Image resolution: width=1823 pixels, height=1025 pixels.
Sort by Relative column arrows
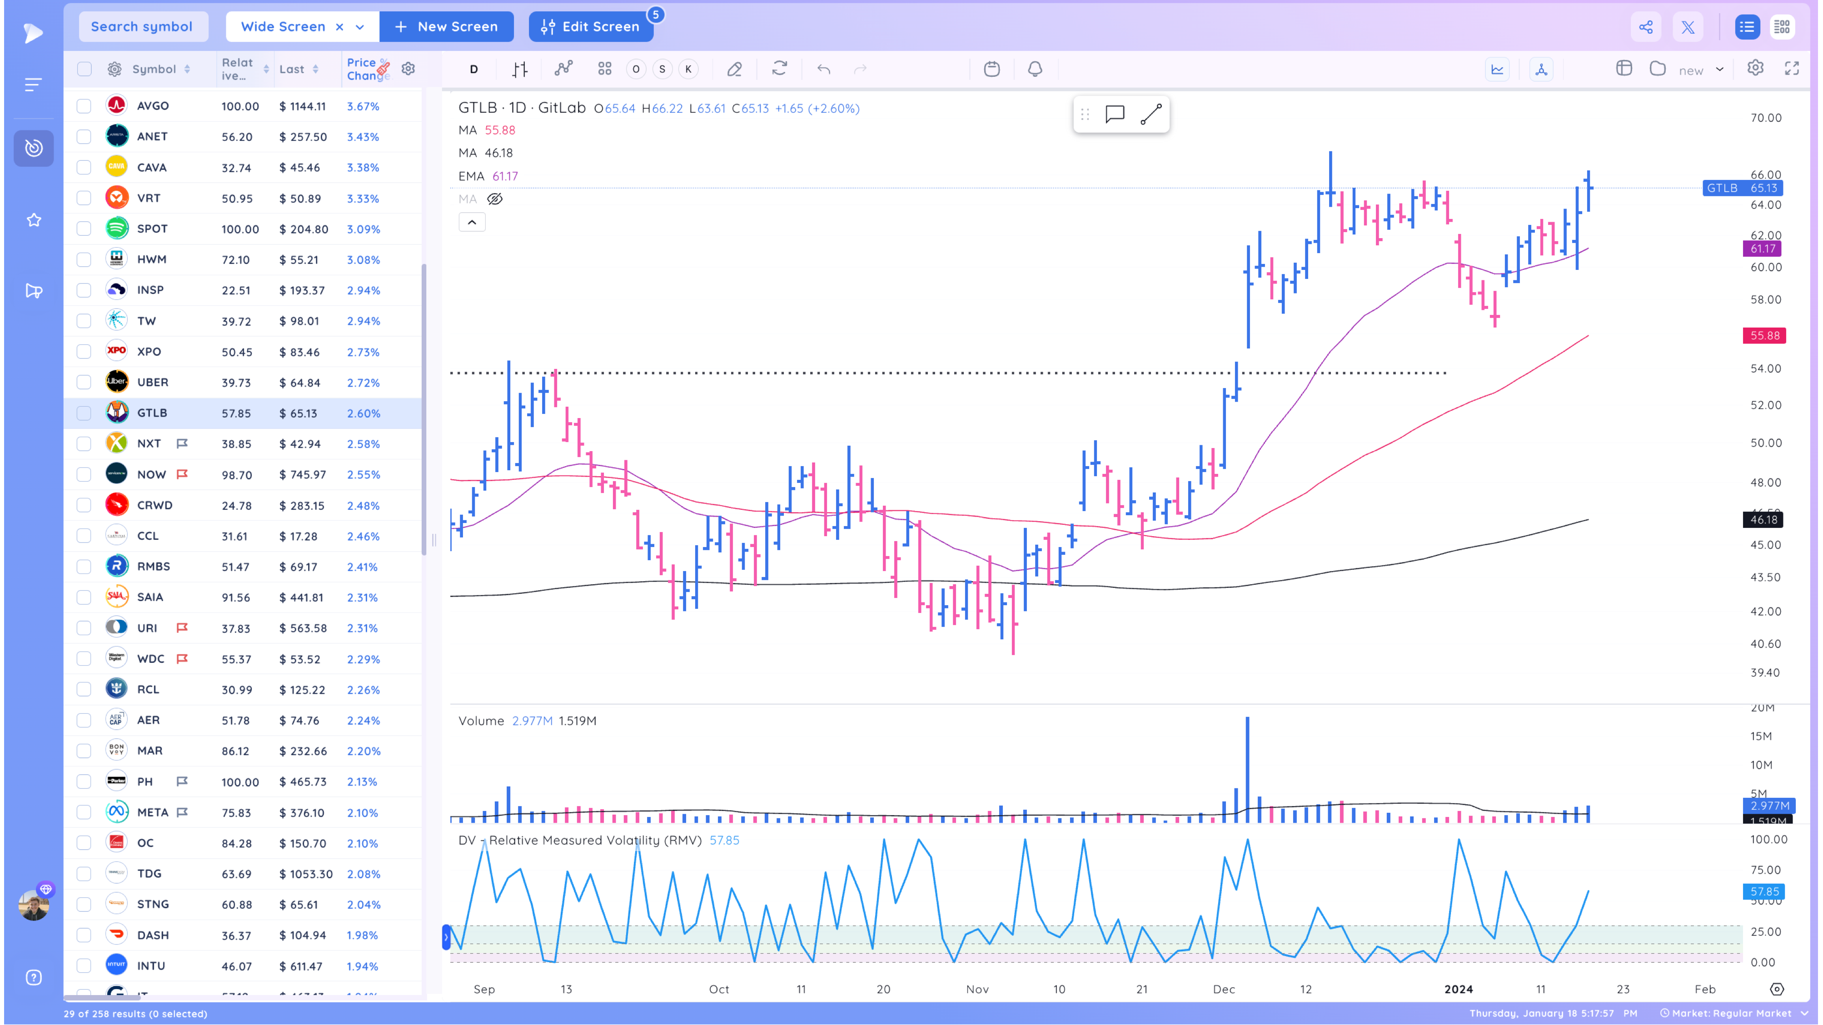point(266,69)
